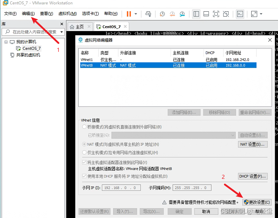Open the 文件(F) menu
The height and width of the screenshot is (218, 278).
[10, 14]
